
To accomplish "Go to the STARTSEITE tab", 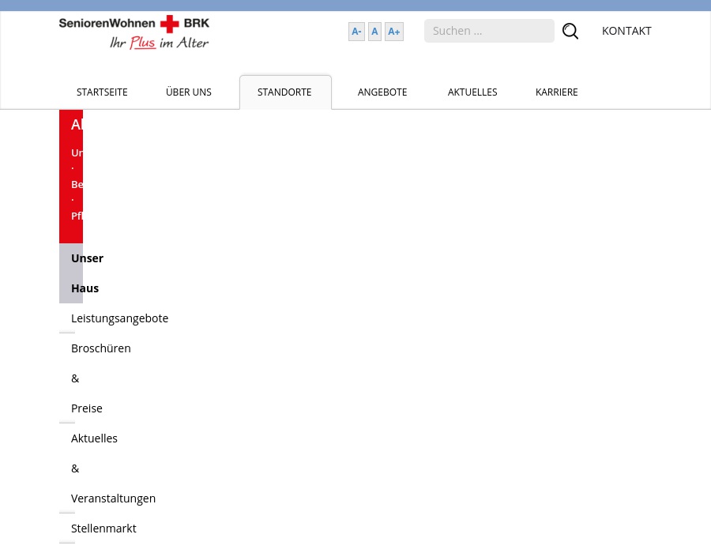I will pyautogui.click(x=102, y=92).
